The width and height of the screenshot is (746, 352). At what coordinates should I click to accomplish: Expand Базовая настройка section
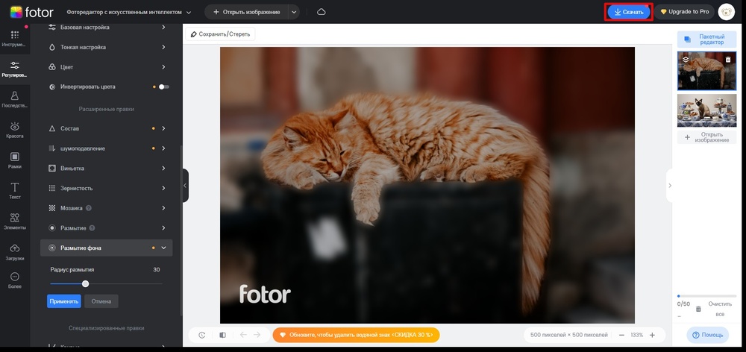pos(107,27)
